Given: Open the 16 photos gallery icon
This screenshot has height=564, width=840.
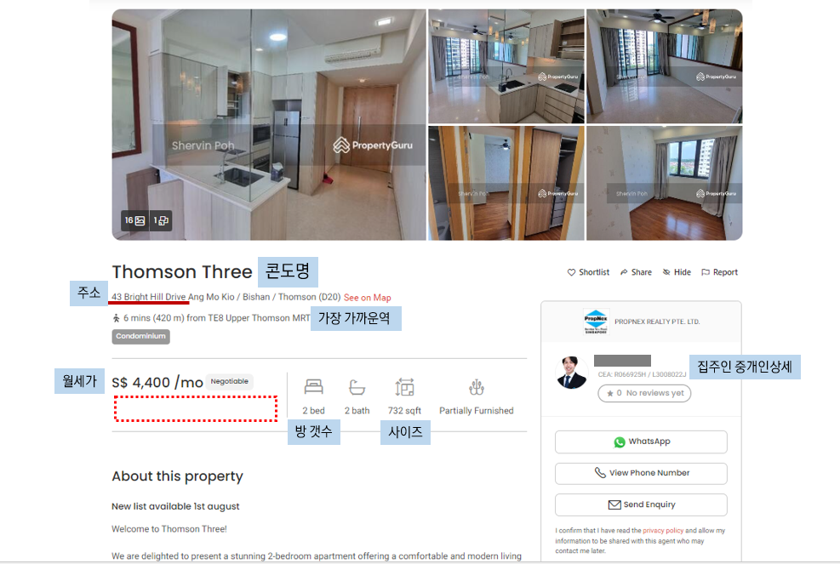Looking at the screenshot, I should [135, 220].
